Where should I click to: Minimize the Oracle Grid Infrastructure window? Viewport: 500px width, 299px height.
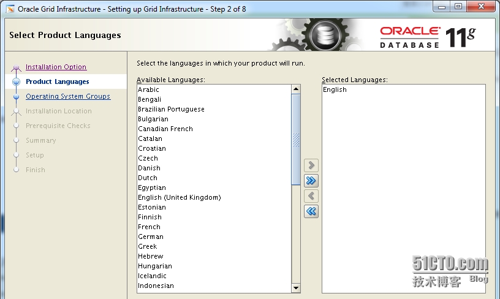pyautogui.click(x=441, y=7)
